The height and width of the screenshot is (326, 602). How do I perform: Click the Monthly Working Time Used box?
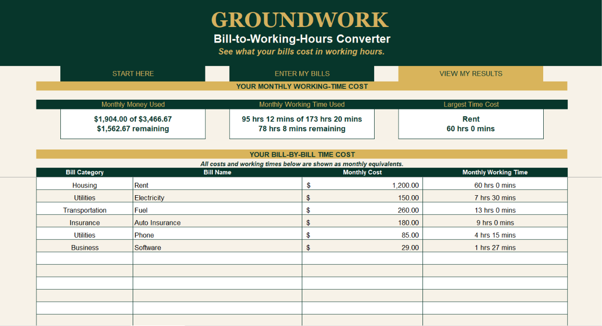pyautogui.click(x=302, y=124)
